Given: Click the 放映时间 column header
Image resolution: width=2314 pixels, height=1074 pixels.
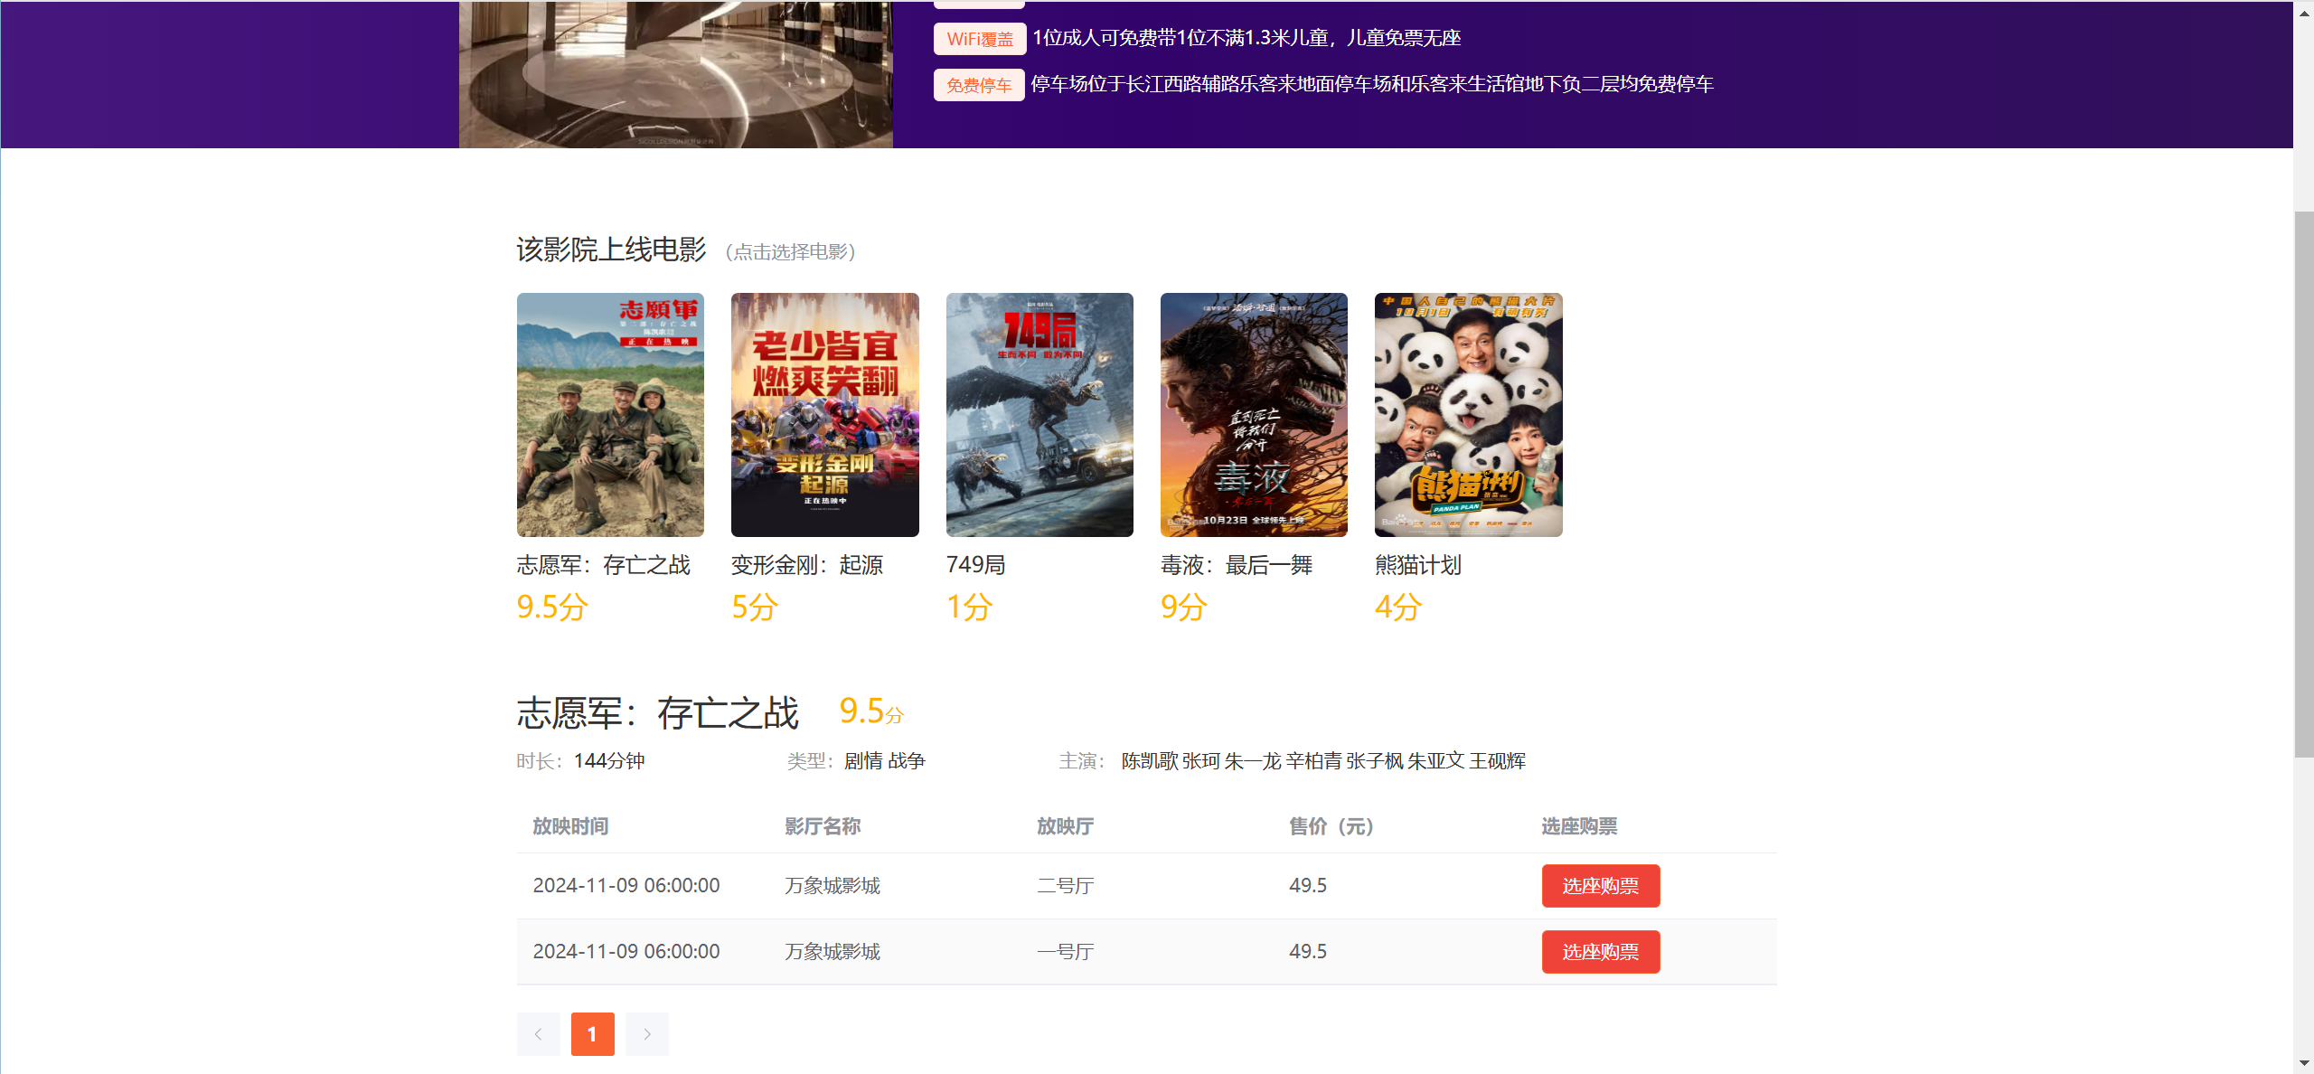Looking at the screenshot, I should [570, 826].
